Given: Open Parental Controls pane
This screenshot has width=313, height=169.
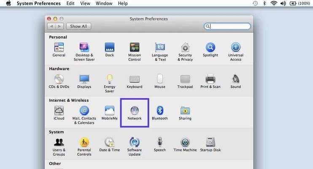Looking at the screenshot, I should 84,147.
